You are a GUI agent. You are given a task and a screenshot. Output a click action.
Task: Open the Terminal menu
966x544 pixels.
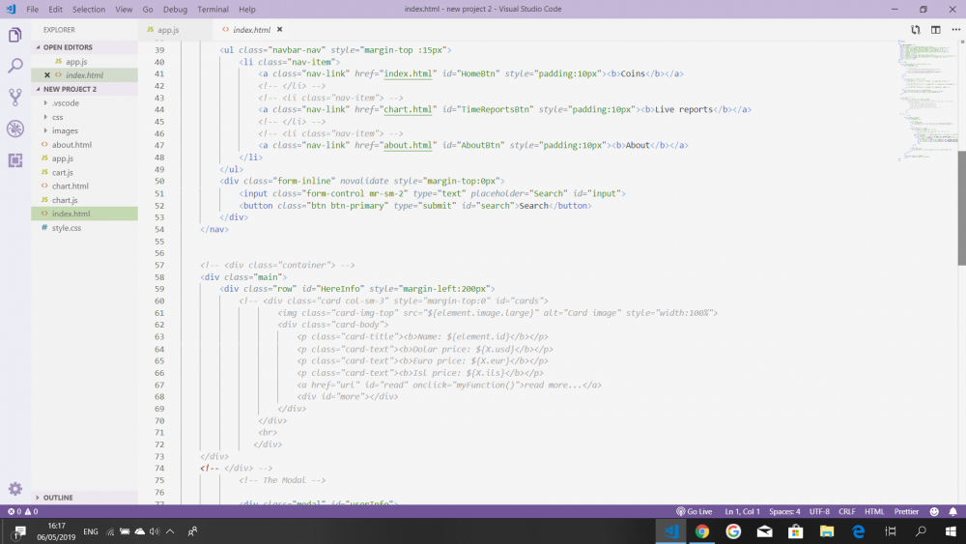pyautogui.click(x=213, y=10)
